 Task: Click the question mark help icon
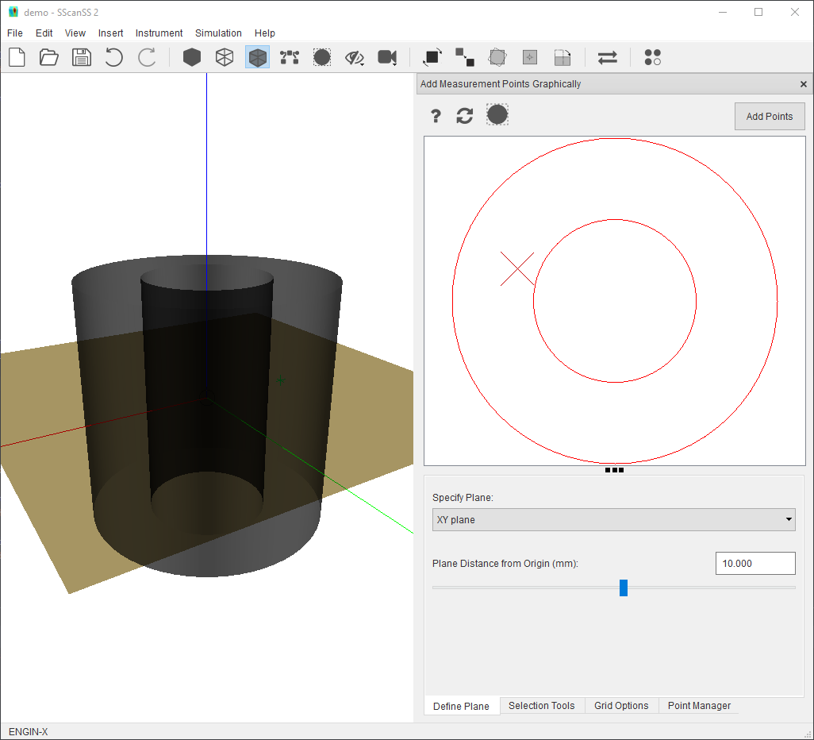[436, 117]
